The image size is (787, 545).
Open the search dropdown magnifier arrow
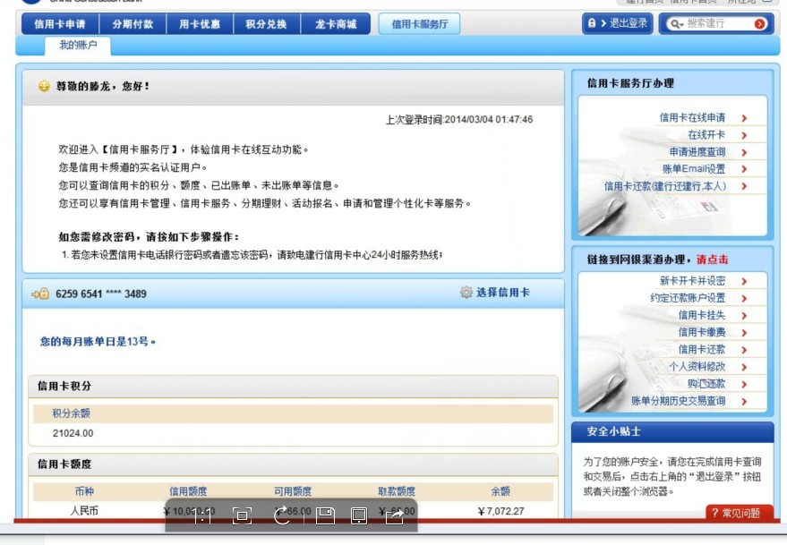point(677,23)
